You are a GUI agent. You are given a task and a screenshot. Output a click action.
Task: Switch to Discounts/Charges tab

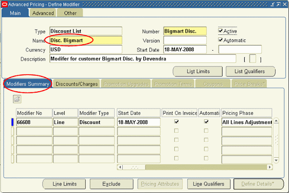coord(76,84)
